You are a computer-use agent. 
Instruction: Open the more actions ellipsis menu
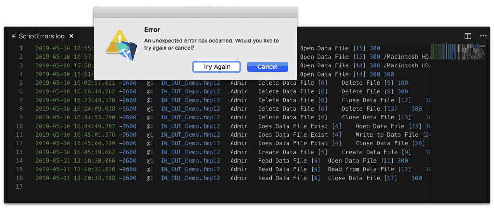pyautogui.click(x=483, y=36)
